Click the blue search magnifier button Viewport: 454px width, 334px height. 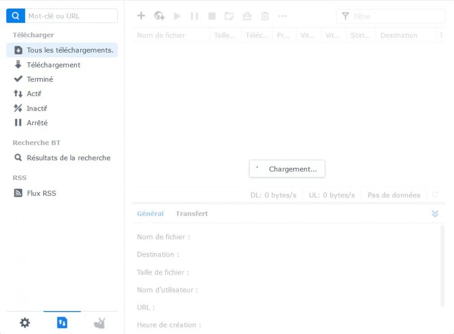15,15
